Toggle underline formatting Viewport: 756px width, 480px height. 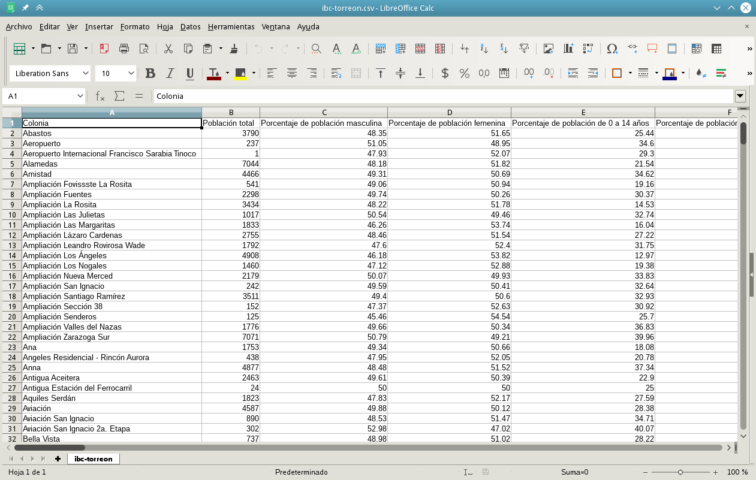pyautogui.click(x=190, y=73)
